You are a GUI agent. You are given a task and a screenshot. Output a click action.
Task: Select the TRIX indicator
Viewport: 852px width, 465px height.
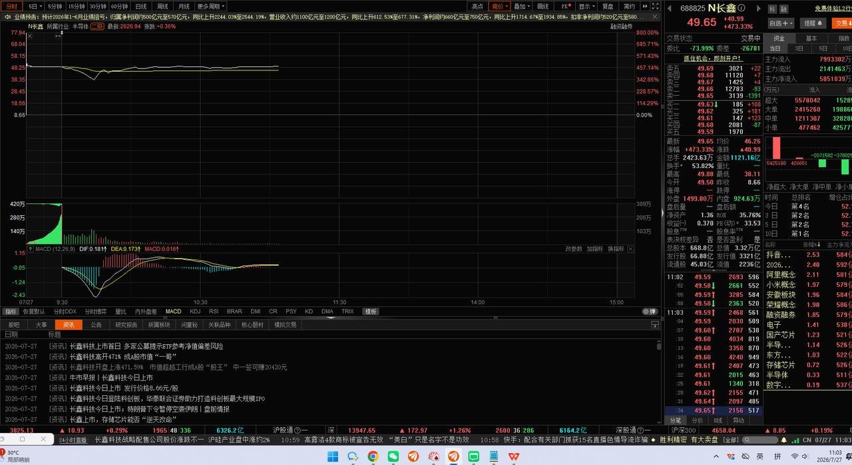pyautogui.click(x=347, y=312)
